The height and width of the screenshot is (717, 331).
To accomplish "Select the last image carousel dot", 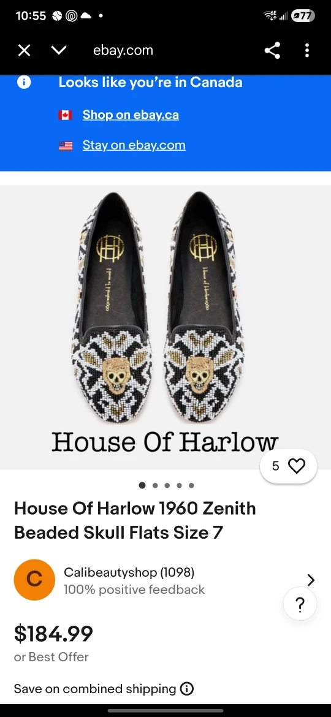I will [191, 485].
